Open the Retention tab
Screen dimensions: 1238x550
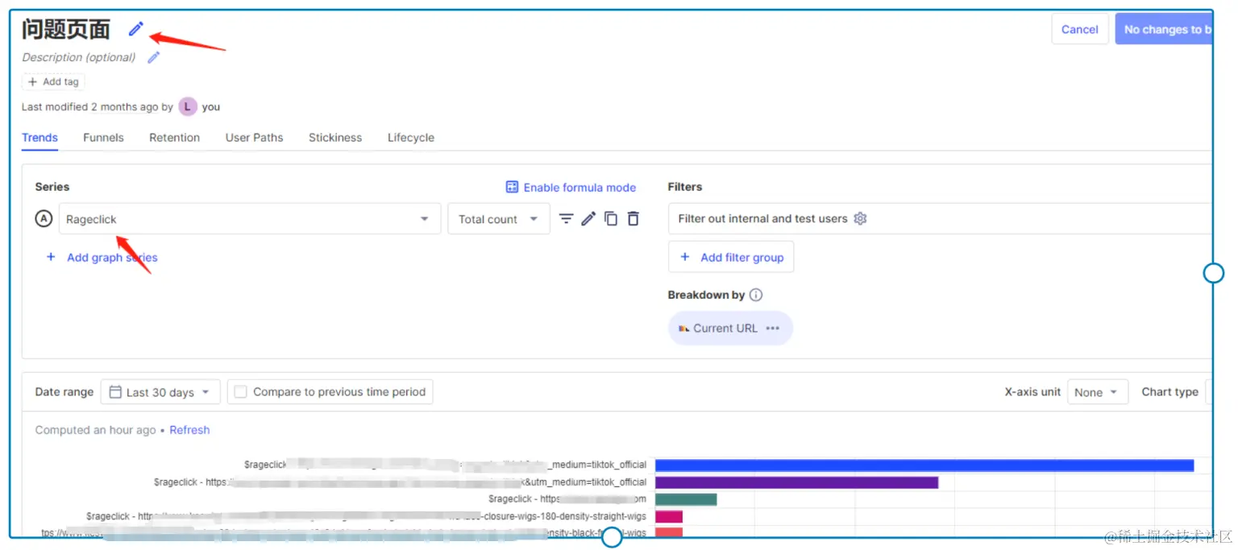coord(174,138)
